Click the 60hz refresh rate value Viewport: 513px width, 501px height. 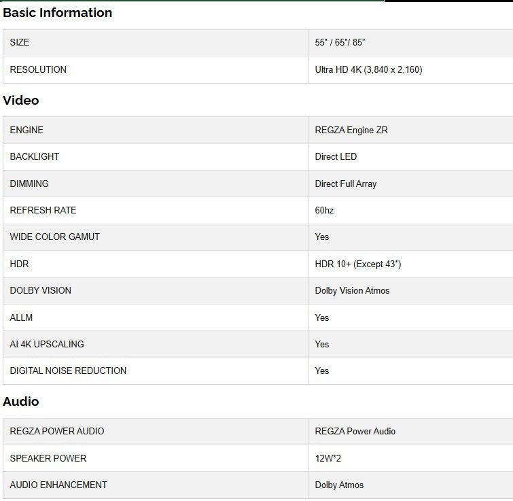324,210
